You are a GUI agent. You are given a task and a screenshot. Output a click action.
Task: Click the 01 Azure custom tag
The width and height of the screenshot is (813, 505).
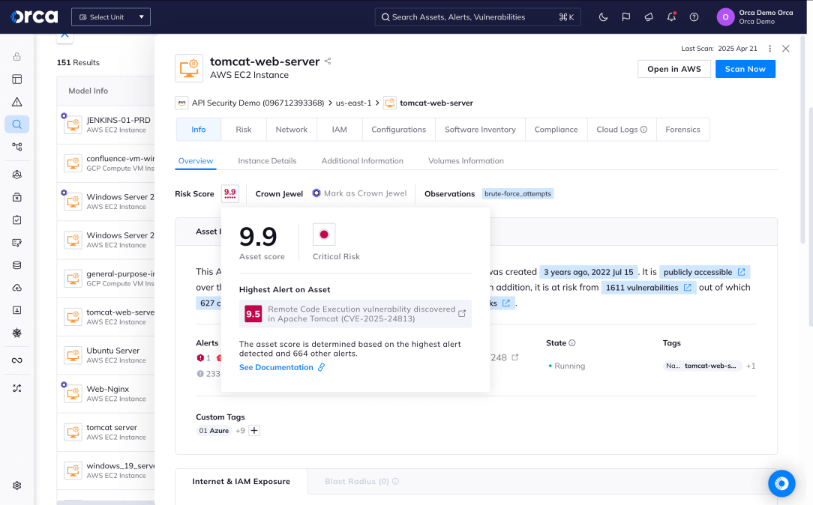[214, 430]
